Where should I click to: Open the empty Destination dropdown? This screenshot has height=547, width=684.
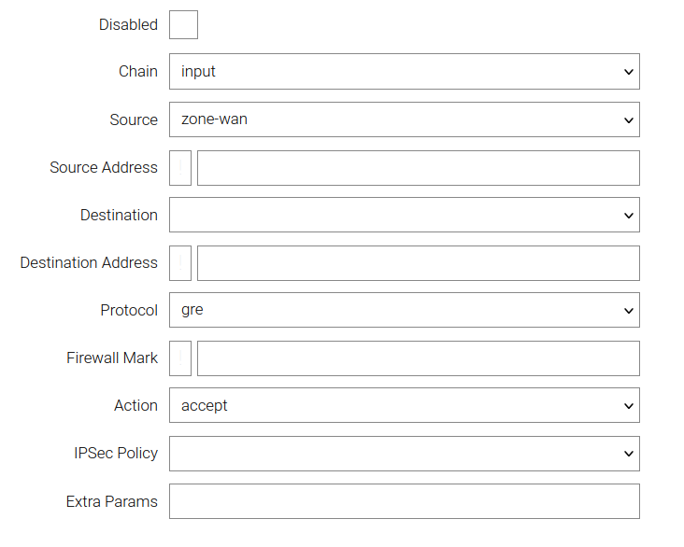click(404, 215)
